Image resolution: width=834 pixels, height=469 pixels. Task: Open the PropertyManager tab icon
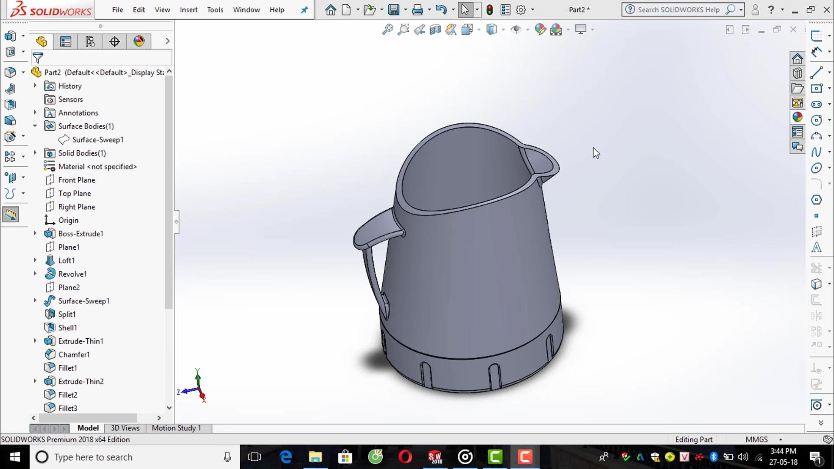click(x=66, y=41)
